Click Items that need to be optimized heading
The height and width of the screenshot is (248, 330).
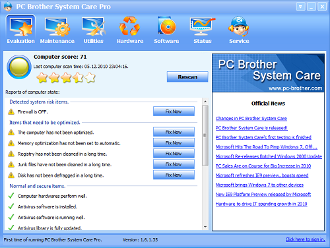45,123
